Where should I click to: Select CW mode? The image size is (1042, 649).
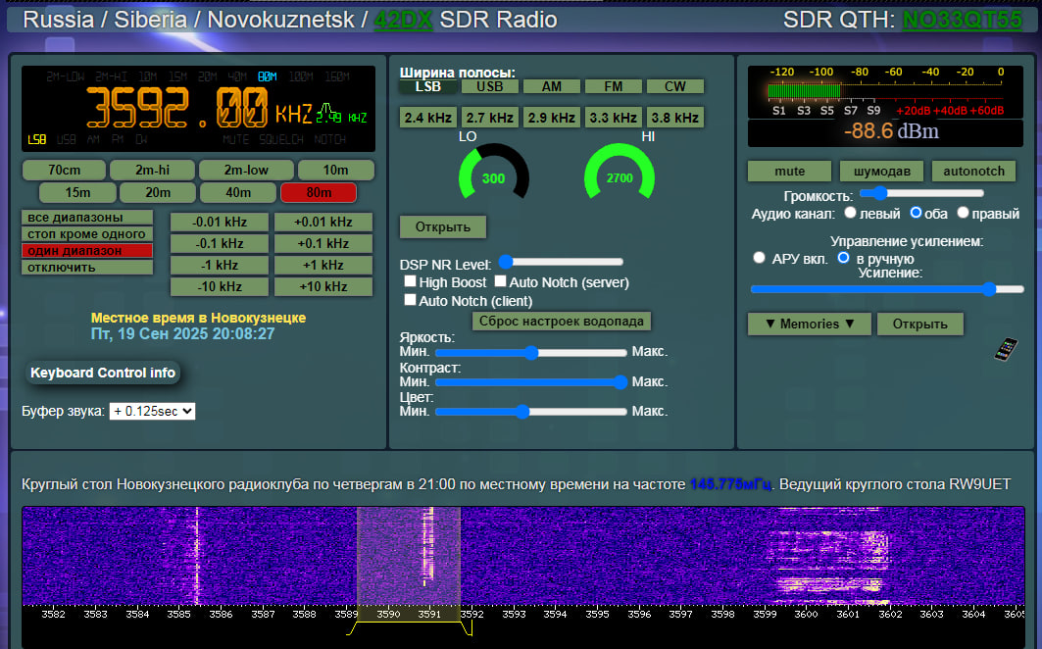[x=674, y=86]
